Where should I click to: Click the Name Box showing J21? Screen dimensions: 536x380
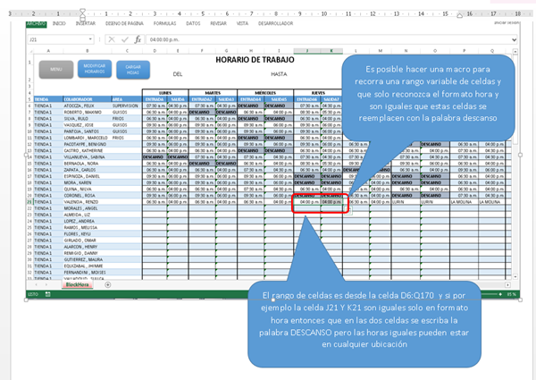click(57, 39)
